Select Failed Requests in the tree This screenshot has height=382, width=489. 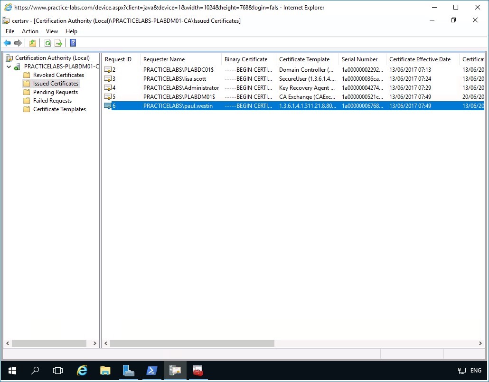click(52, 101)
